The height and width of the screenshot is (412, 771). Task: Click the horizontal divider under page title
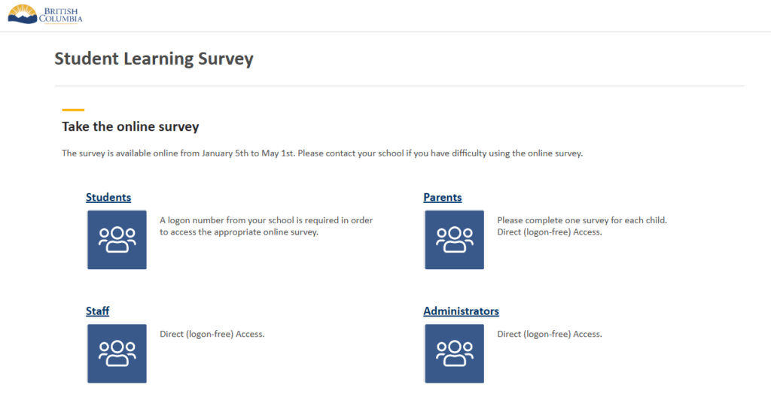399,86
